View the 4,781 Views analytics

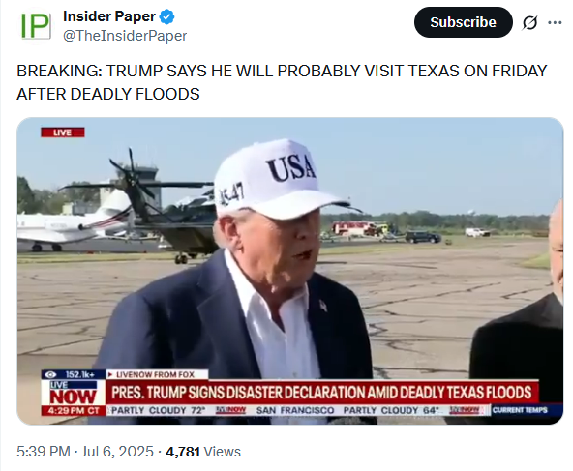click(x=203, y=452)
